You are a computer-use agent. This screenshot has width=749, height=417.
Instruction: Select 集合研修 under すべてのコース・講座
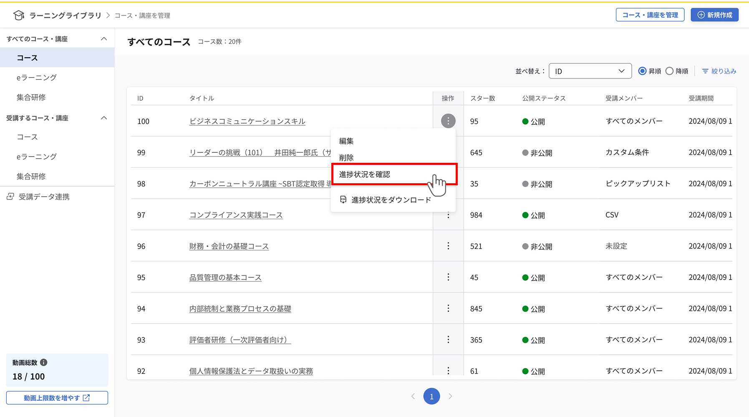pyautogui.click(x=31, y=97)
